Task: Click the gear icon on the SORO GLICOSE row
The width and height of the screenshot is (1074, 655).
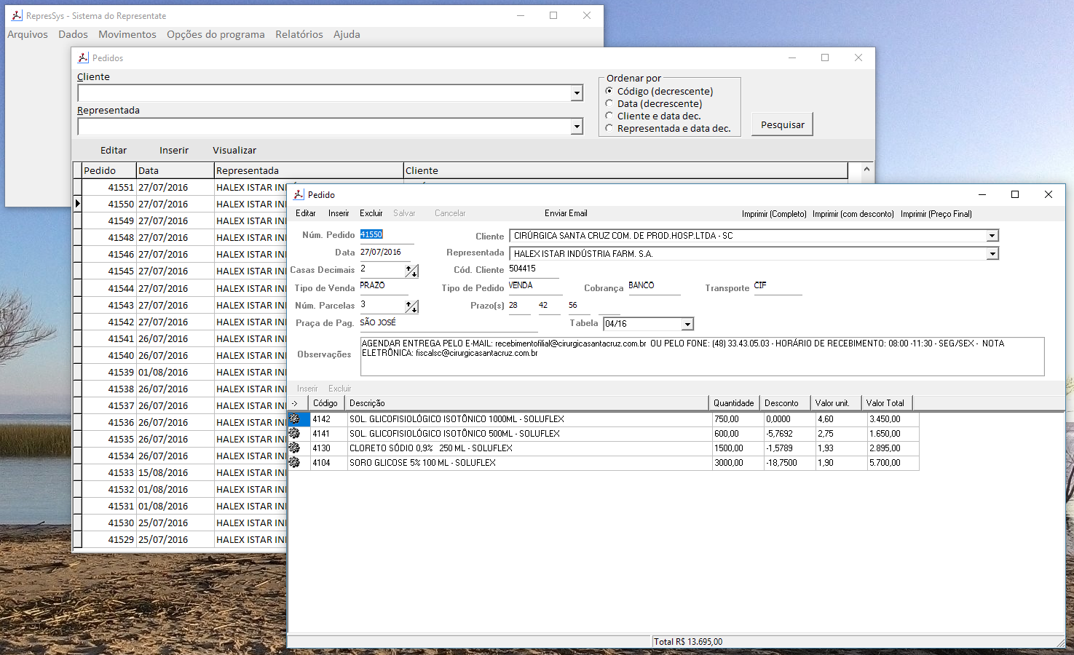Action: coord(295,463)
